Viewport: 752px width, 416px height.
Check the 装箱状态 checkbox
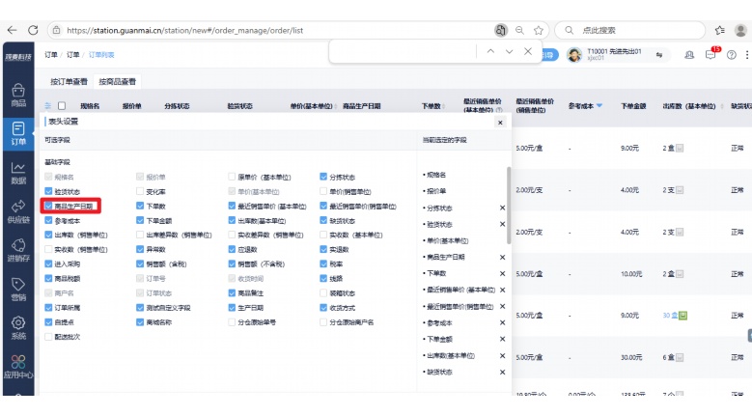click(323, 293)
